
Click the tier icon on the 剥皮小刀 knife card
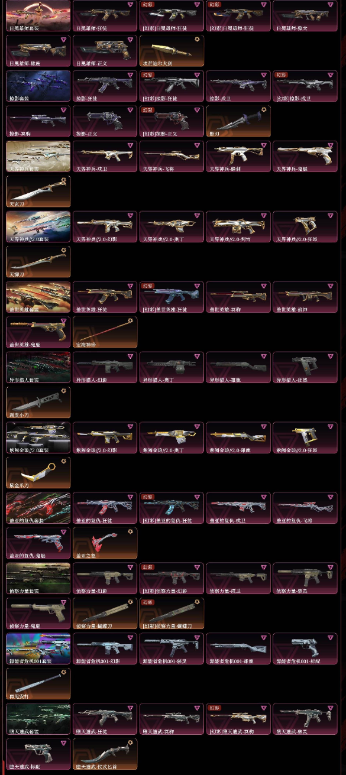63,391
